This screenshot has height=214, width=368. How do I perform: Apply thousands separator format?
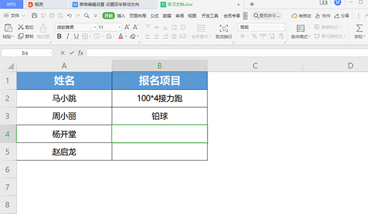tap(263, 36)
